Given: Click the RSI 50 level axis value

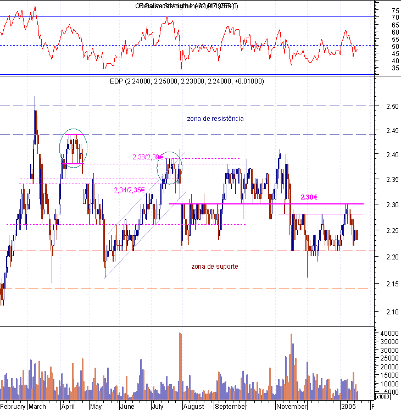Looking at the screenshot, I should (x=396, y=47).
